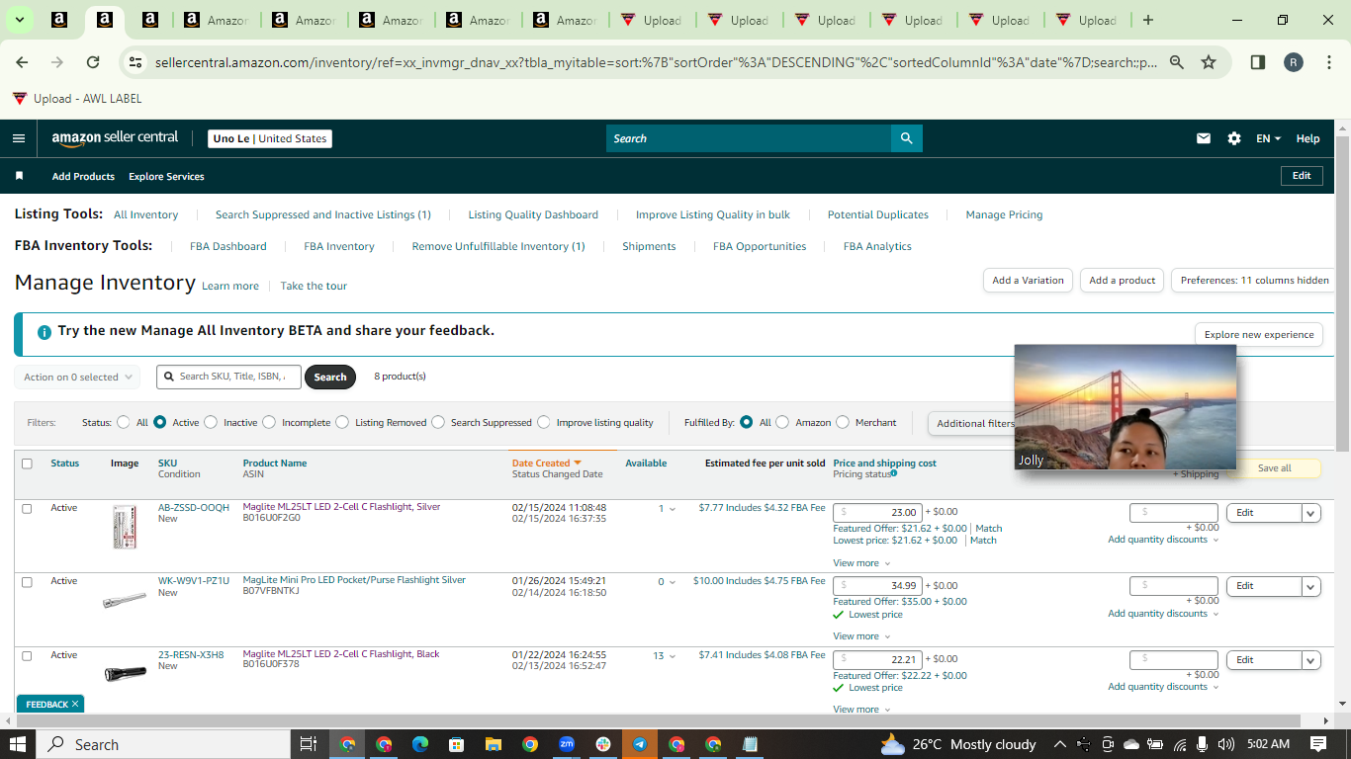This screenshot has width=1351, height=759.
Task: Open Search Suppressed and Inactive Listings
Action: [x=323, y=214]
